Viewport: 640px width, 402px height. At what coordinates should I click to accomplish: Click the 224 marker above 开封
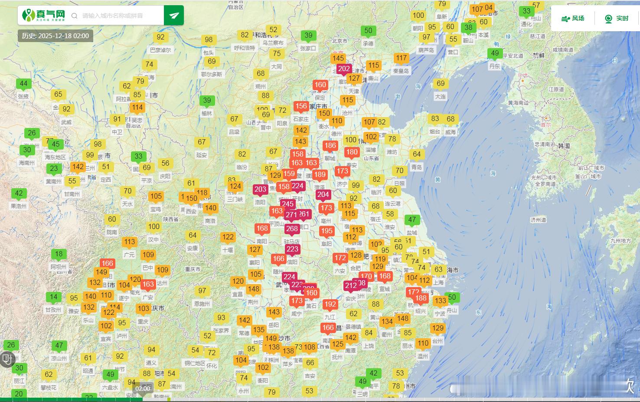click(x=298, y=186)
